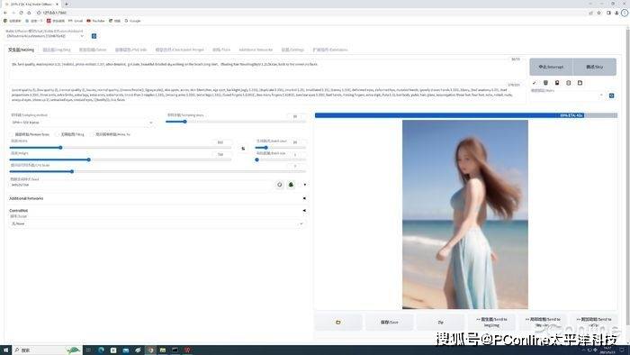The width and height of the screenshot is (630, 355).
Task: Expand the Additional Networks section
Action: (157, 198)
